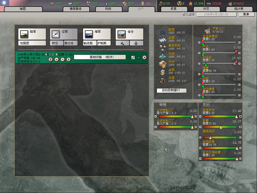Move queue item to bottom priority

pos(51,60)
